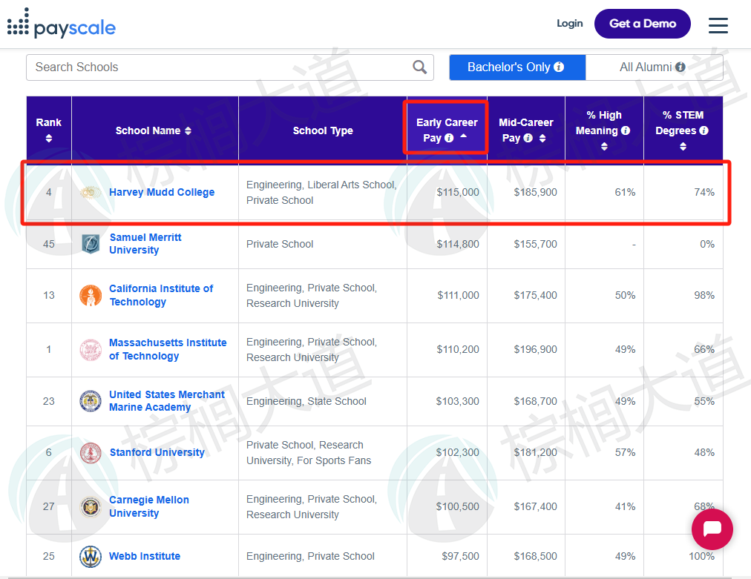The width and height of the screenshot is (751, 579).
Task: Click the School Type column header
Action: tap(323, 130)
